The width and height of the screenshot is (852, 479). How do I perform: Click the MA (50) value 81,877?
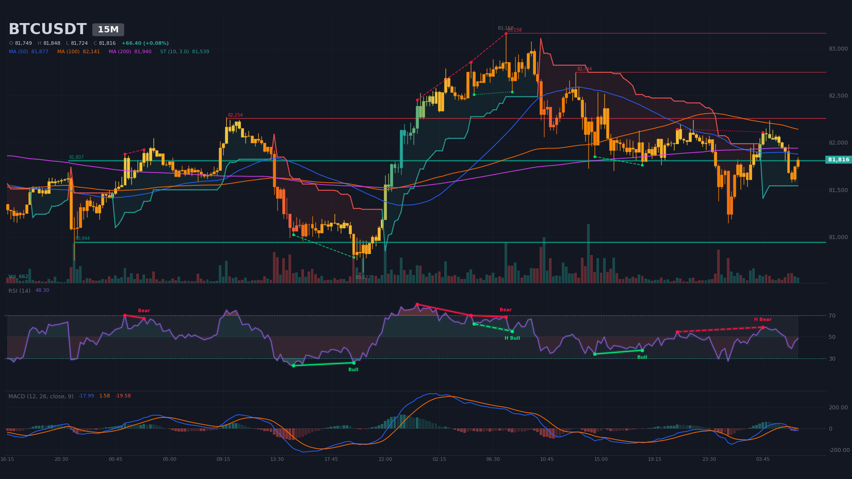click(x=40, y=52)
